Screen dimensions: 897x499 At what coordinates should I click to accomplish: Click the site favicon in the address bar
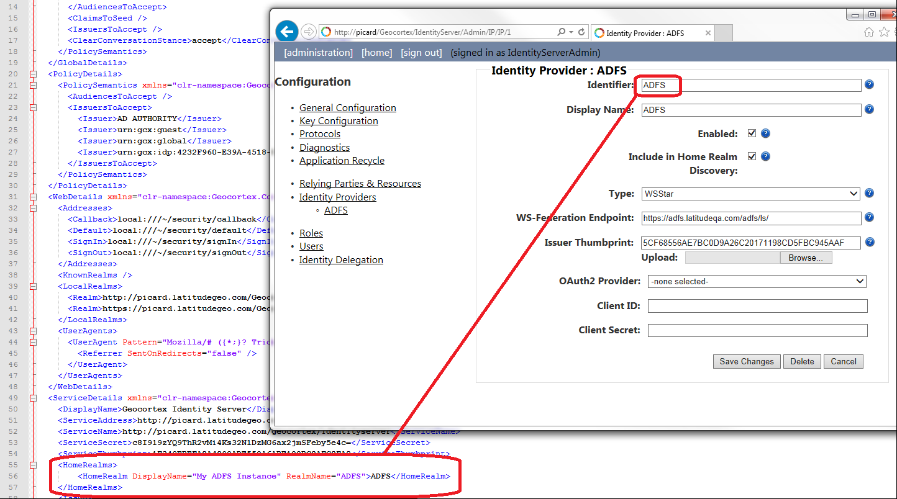[x=327, y=32]
